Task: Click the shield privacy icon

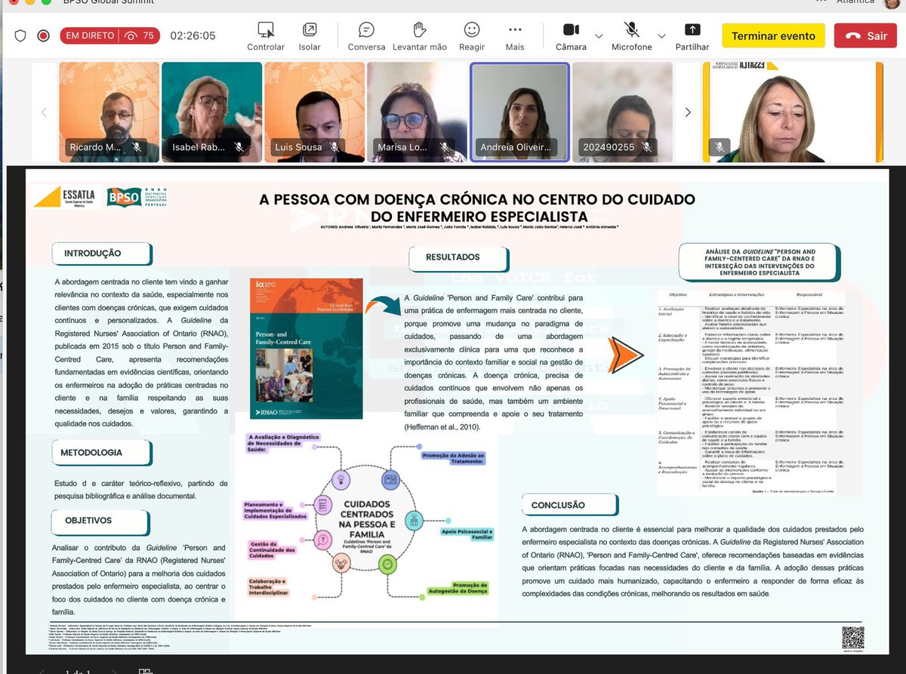Action: [20, 35]
